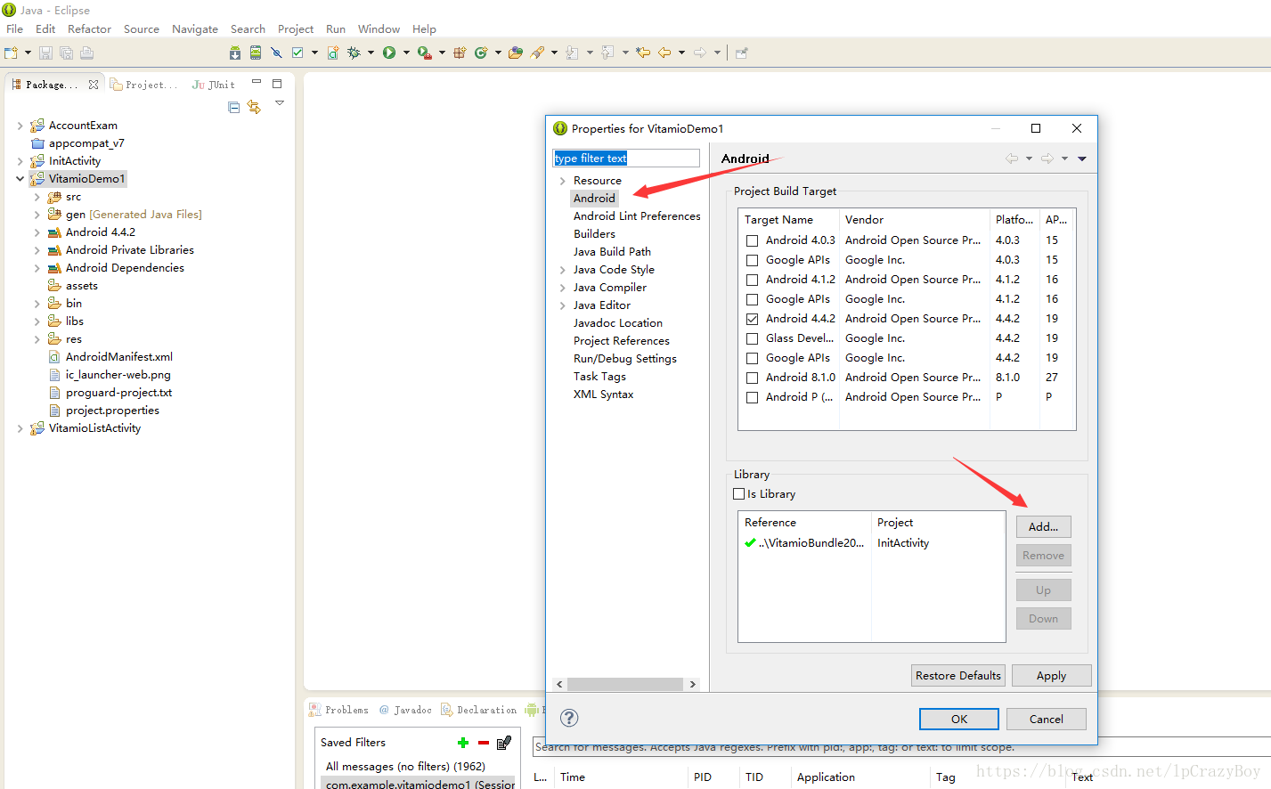Check the Android 8.1.0 target checkbox
The image size is (1271, 789).
(x=753, y=378)
